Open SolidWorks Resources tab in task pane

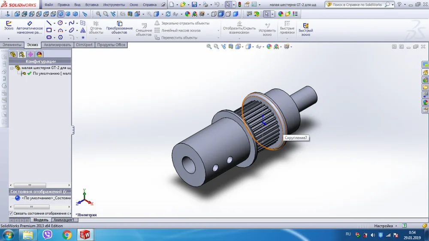point(425,72)
